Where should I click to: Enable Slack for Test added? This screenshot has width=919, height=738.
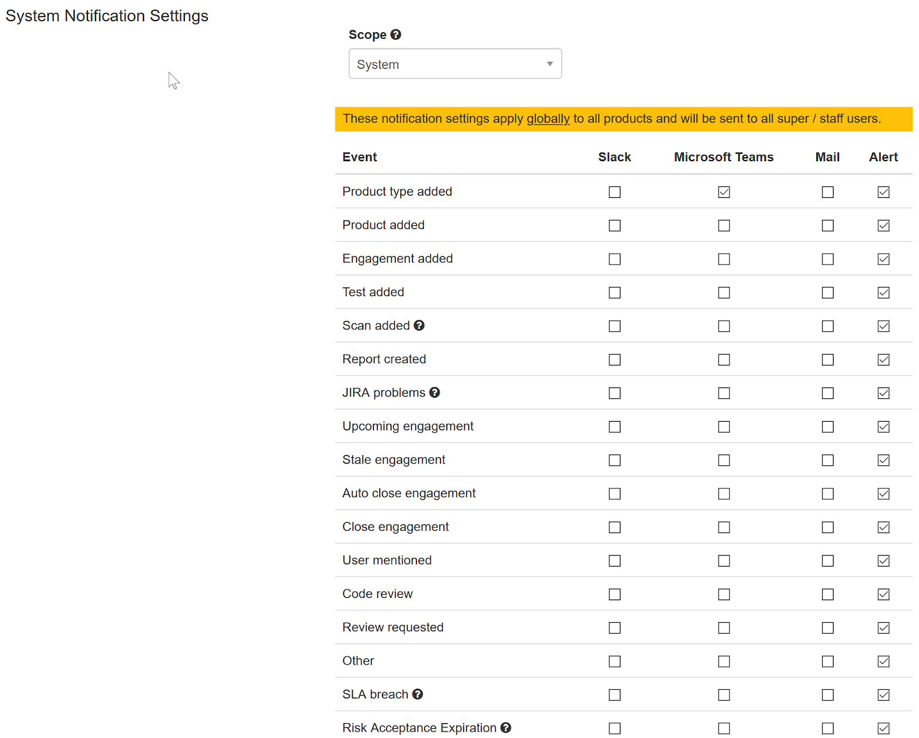click(x=615, y=293)
